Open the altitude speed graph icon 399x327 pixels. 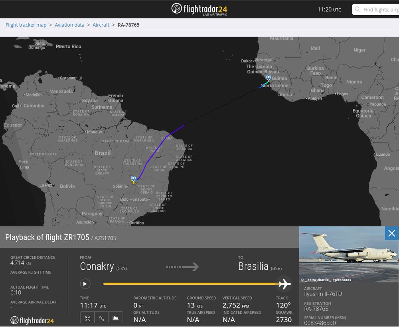116,318
